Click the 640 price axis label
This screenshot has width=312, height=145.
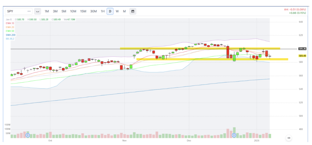301,22
